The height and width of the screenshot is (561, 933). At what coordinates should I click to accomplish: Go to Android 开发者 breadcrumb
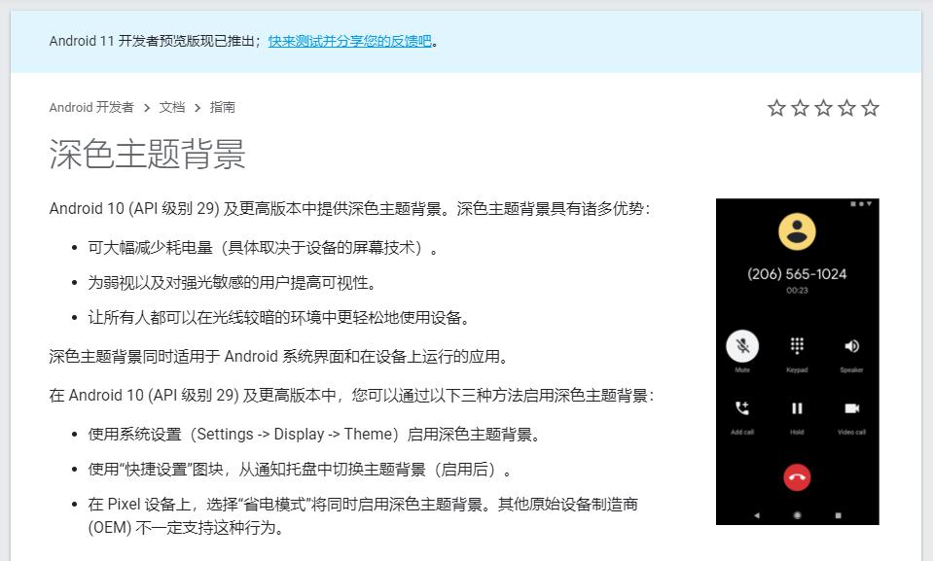coord(91,107)
